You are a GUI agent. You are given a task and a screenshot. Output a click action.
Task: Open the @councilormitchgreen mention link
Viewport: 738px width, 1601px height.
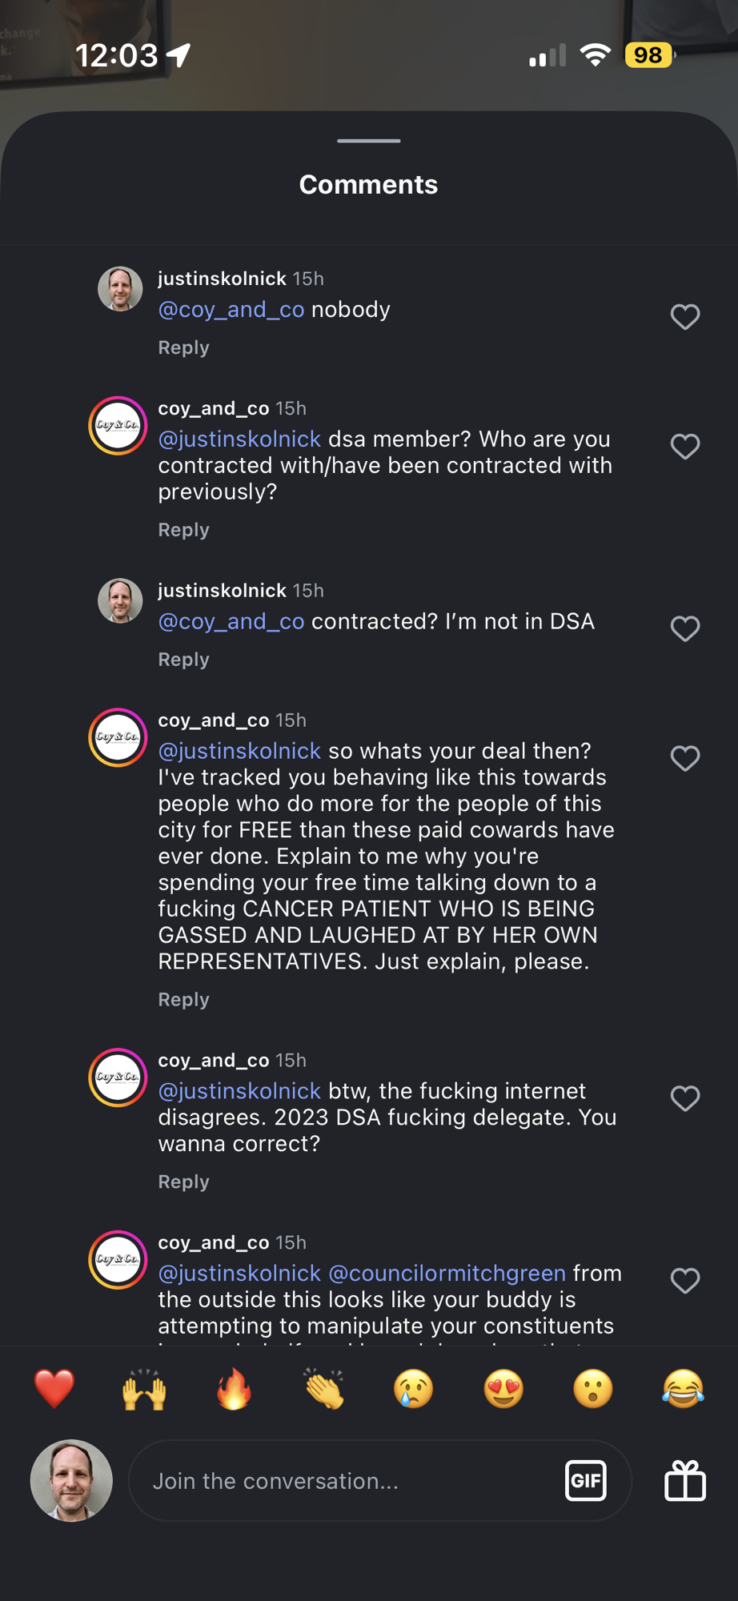447,1273
